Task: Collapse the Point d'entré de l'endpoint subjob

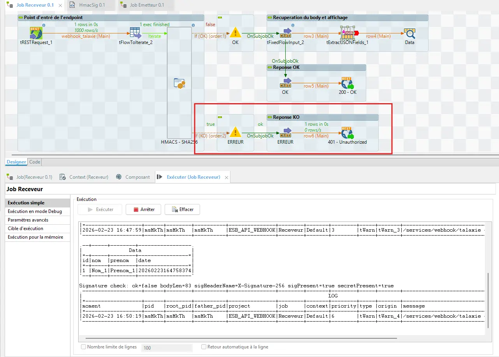Action: [x=21, y=18]
